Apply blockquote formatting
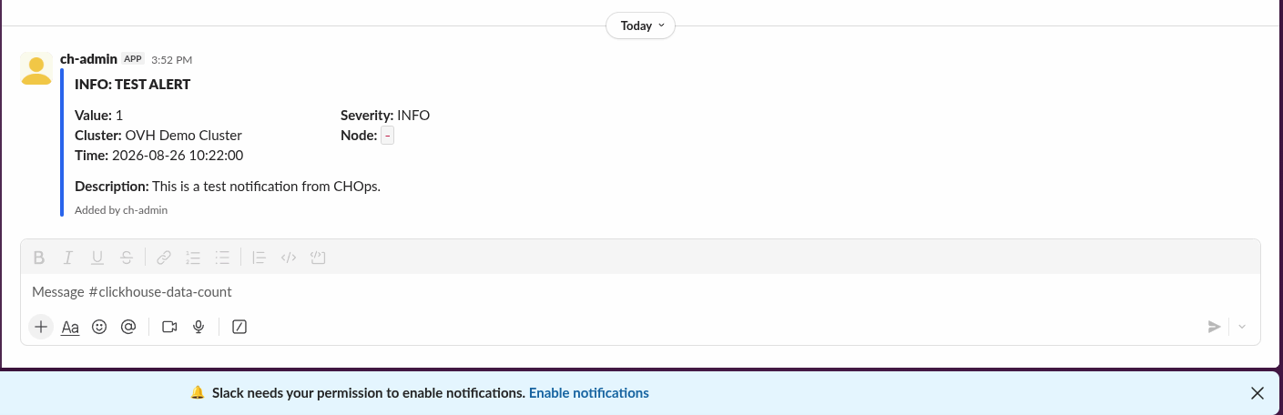Image resolution: width=1283 pixels, height=415 pixels. point(260,258)
